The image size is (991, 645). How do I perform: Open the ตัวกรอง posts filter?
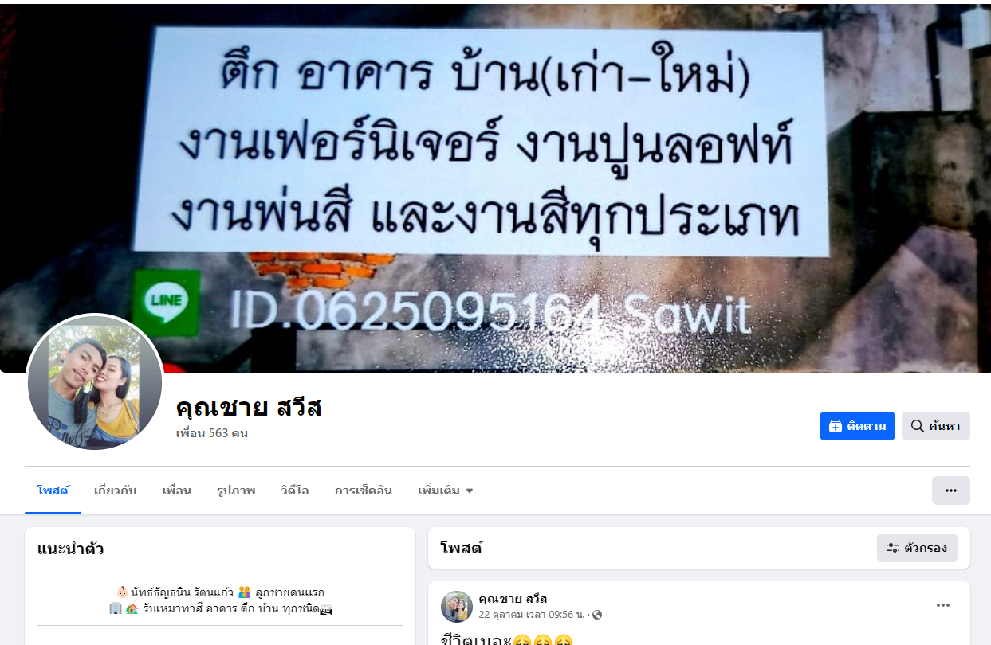(917, 548)
